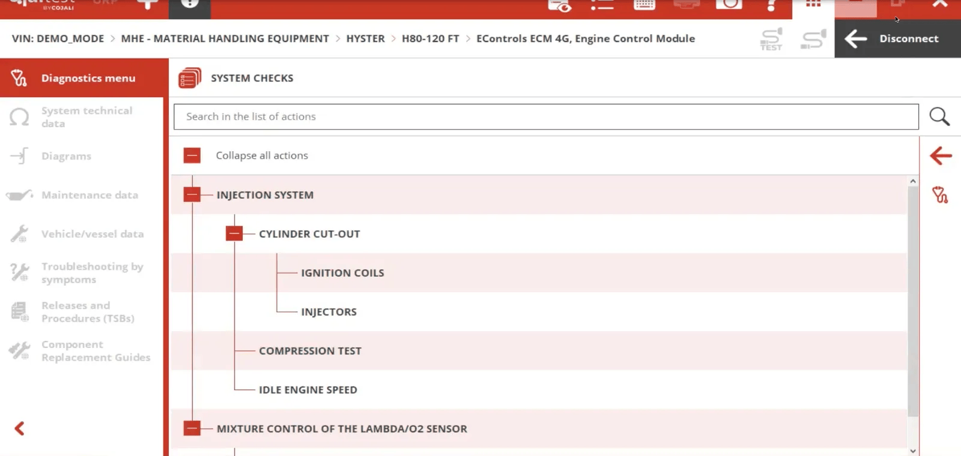The height and width of the screenshot is (456, 961).
Task: Select the COMPRESSION TEST action
Action: tap(310, 351)
